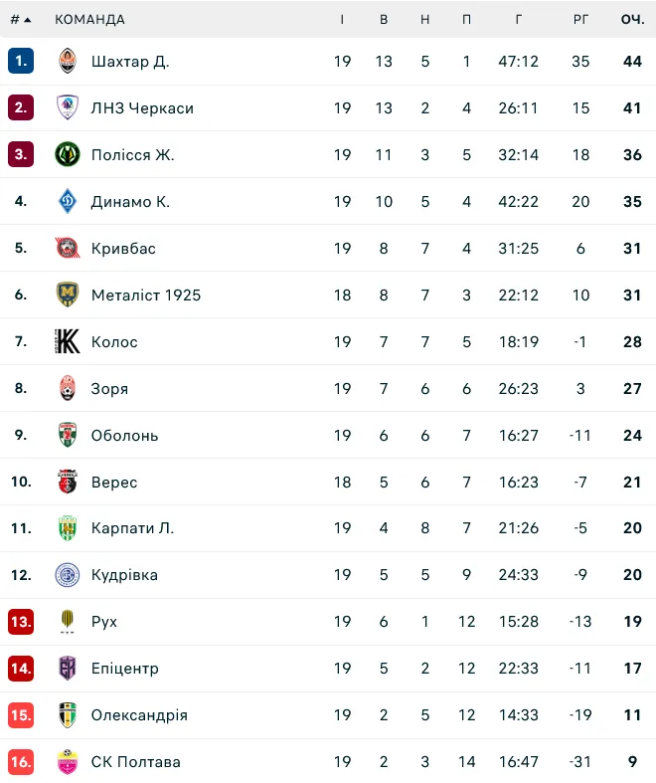This screenshot has height=783, width=656.
Task: Select the Оболонь table row
Action: click(328, 436)
